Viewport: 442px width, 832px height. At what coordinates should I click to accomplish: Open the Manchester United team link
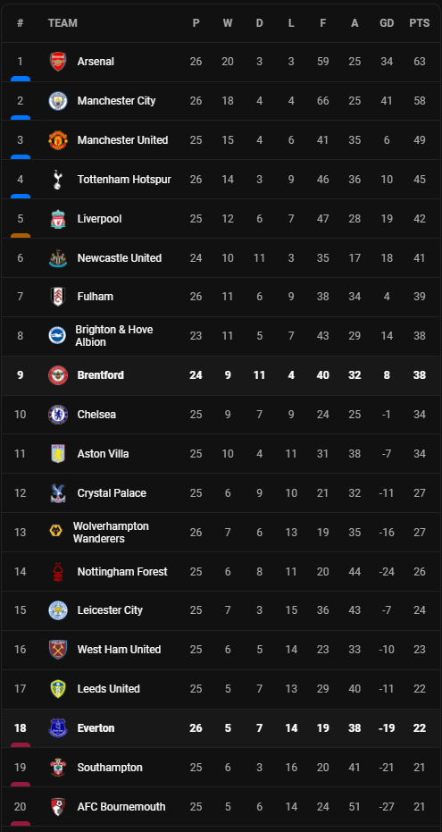coord(122,140)
